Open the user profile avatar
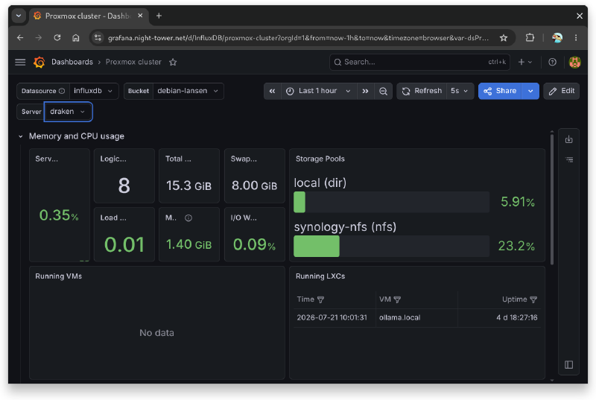 pyautogui.click(x=574, y=62)
